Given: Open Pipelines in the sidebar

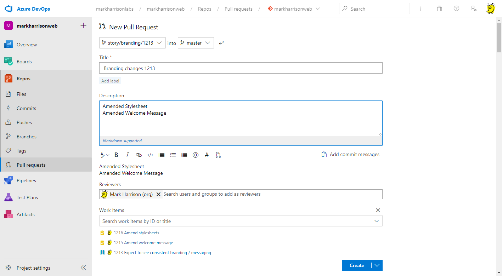Looking at the screenshot, I should click(26, 180).
